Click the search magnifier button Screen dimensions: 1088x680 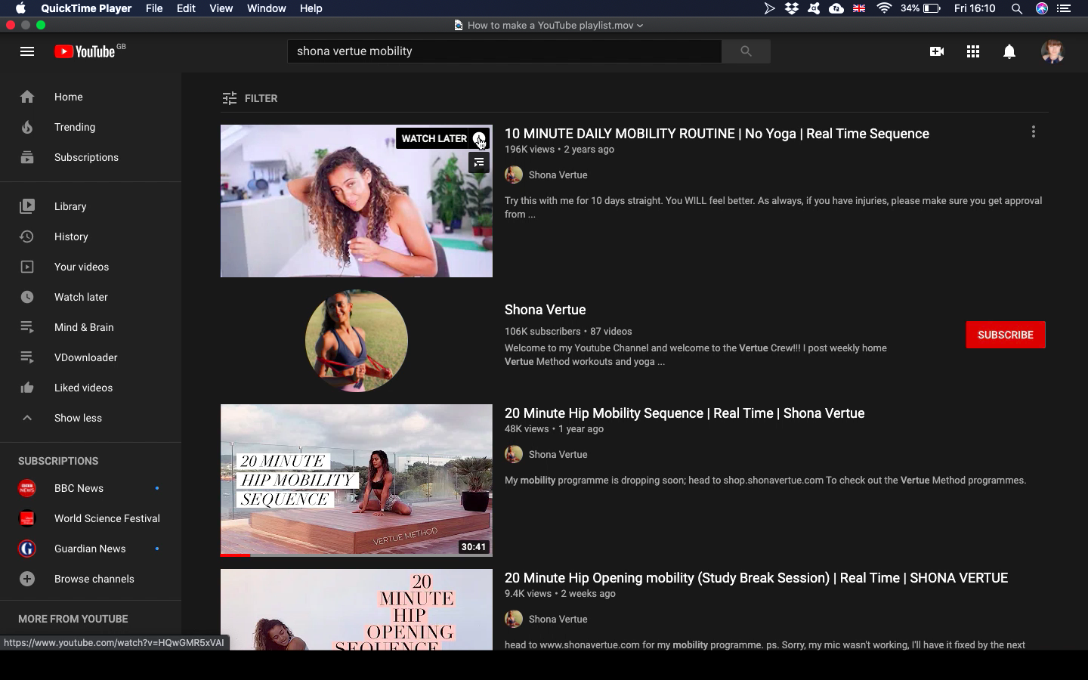pyautogui.click(x=746, y=51)
